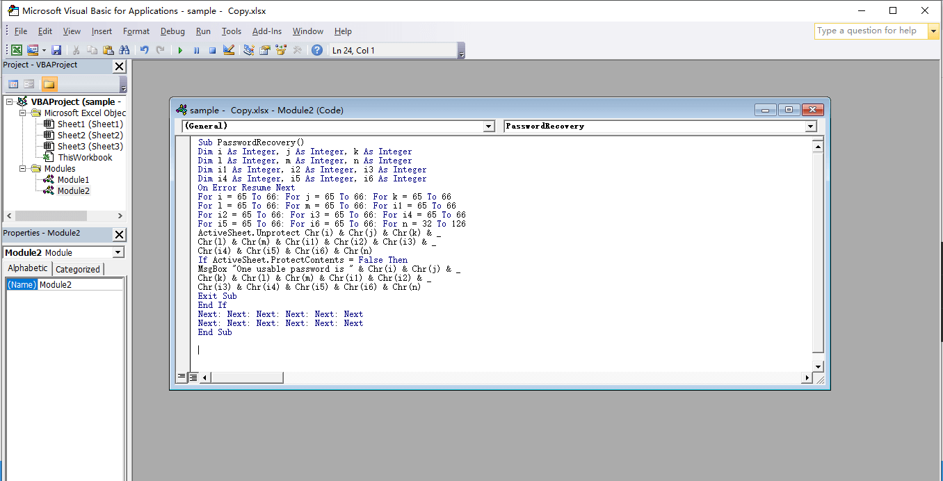Screen dimensions: 943x481
Task: Open the View menu
Action: click(x=72, y=31)
